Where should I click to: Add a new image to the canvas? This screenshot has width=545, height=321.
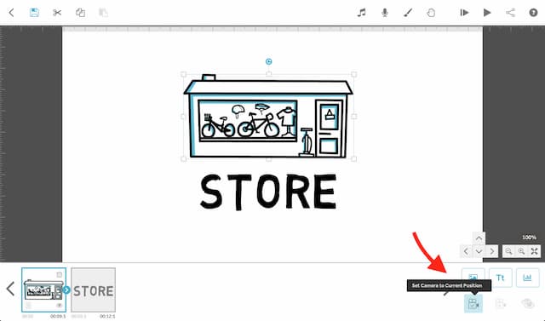click(x=473, y=278)
